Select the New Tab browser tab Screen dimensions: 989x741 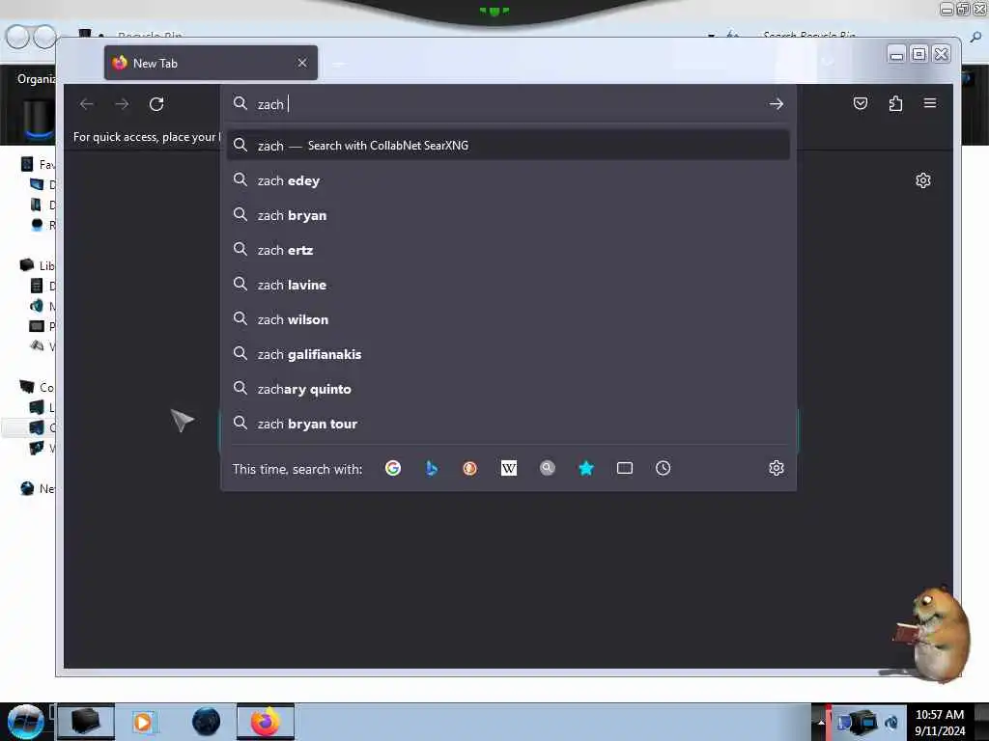point(211,63)
